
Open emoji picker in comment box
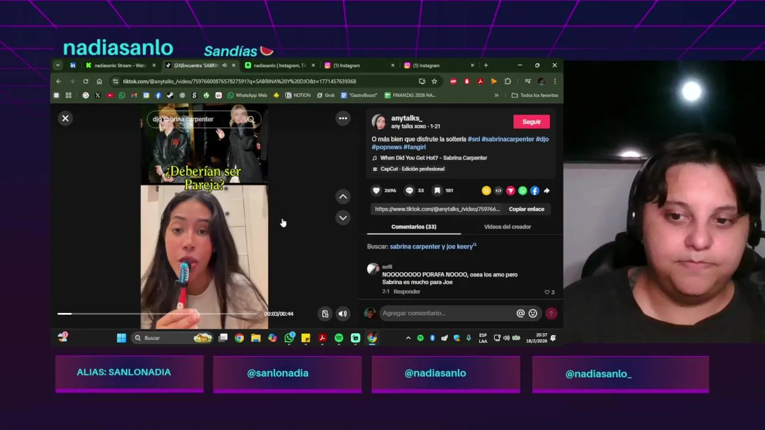(533, 313)
